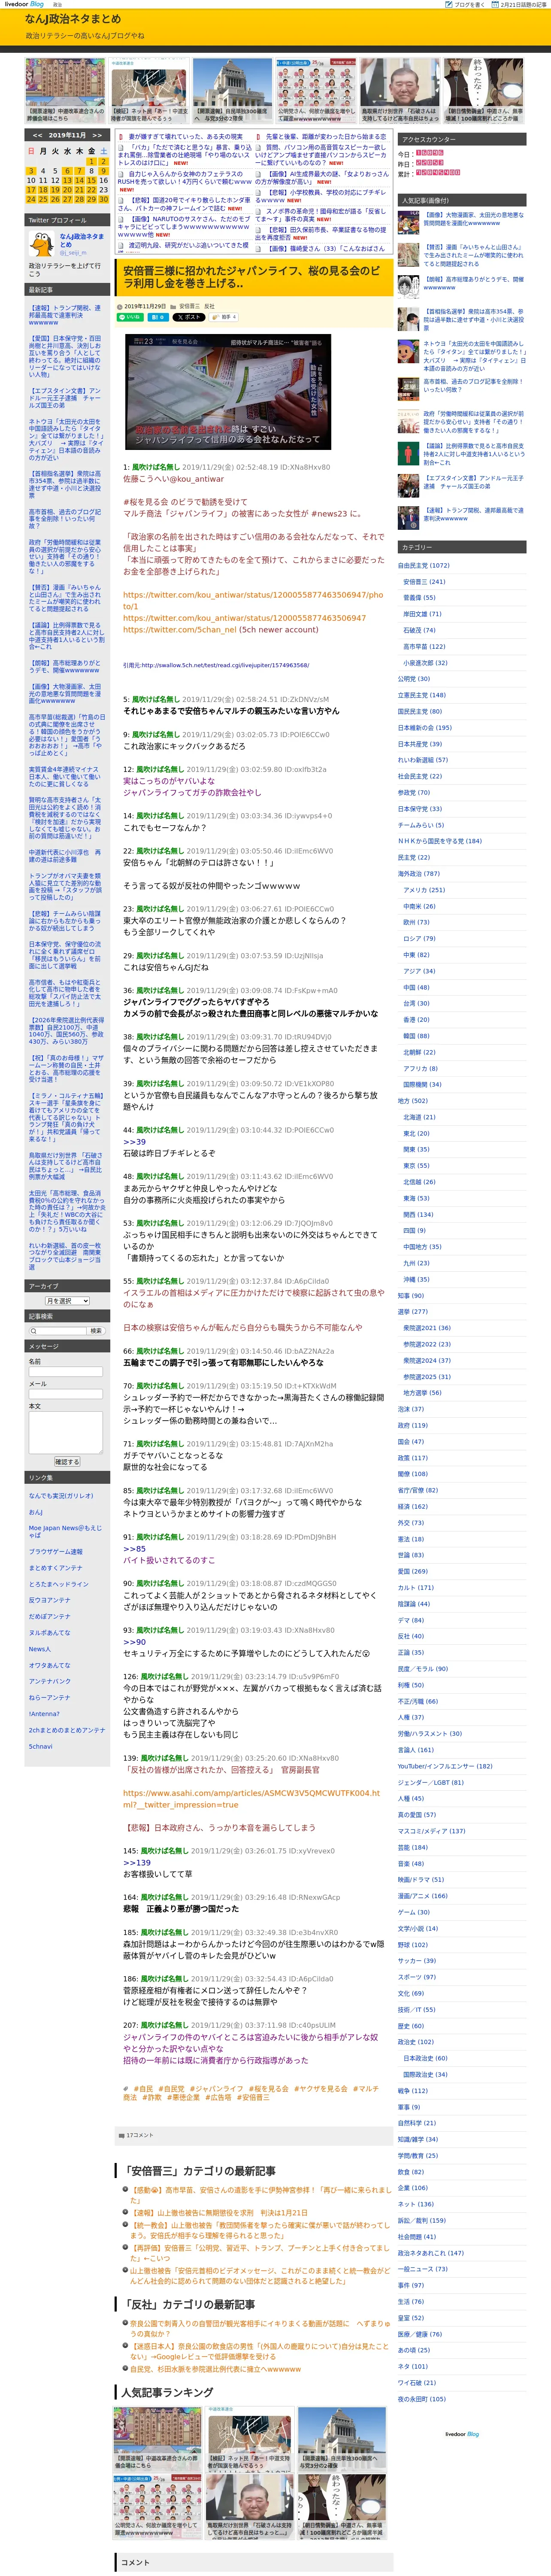
Task: Open the Moe Japan News link
Action: tap(65, 1531)
